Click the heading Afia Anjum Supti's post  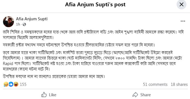click(x=95, y=5)
